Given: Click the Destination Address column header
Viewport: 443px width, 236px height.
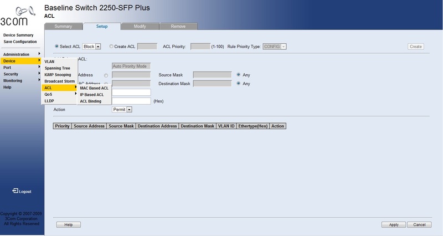Looking at the screenshot, I should pos(157,126).
